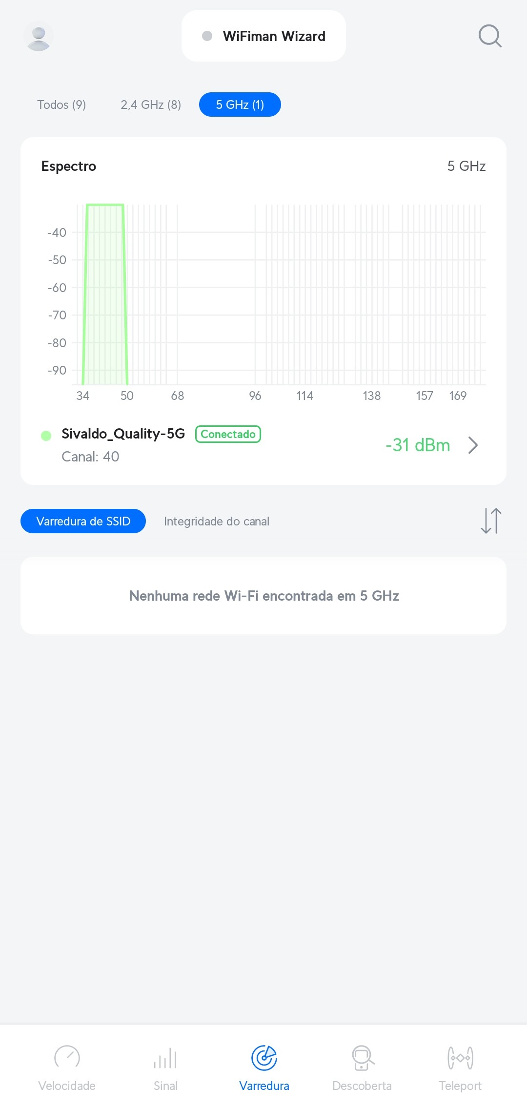Tap the sort arrows icon
The width and height of the screenshot is (527, 1110).
coord(491,521)
